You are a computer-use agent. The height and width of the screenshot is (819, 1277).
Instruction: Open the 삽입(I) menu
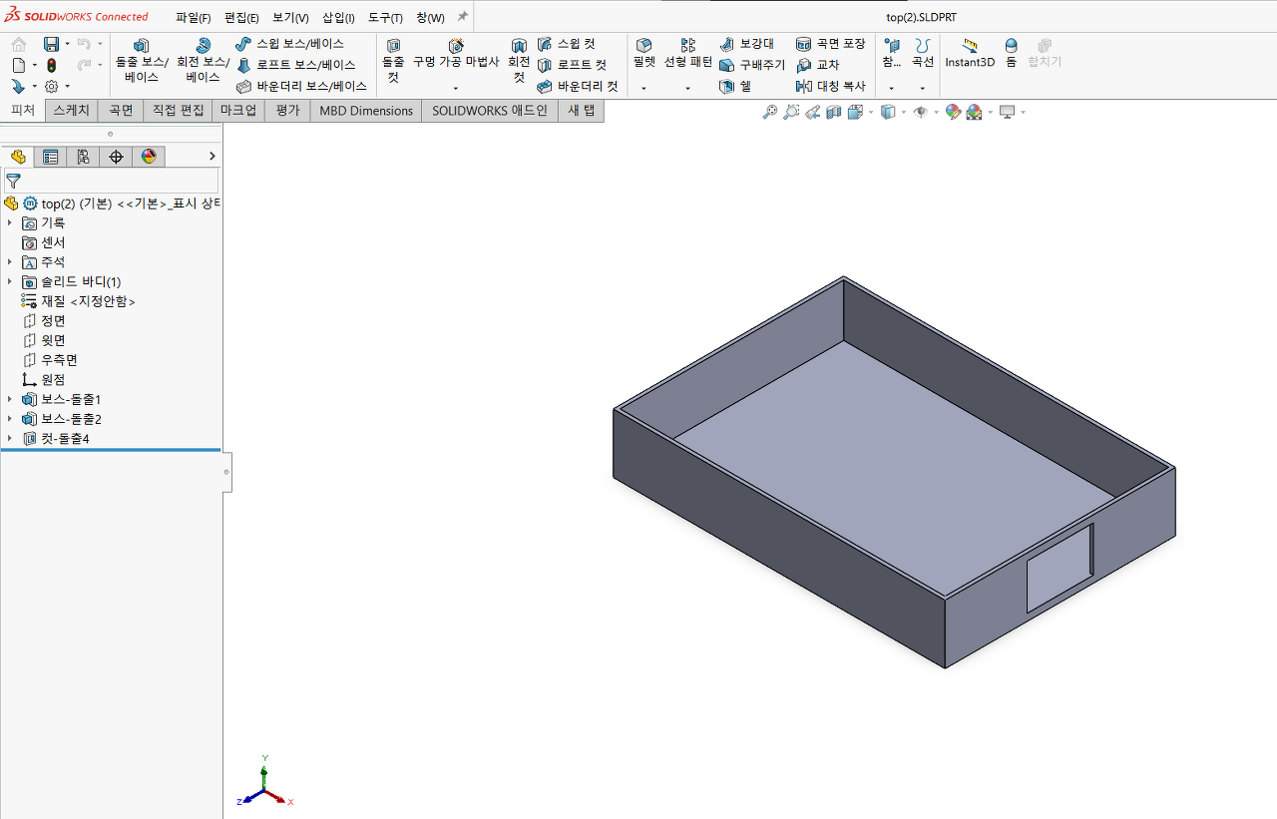pyautogui.click(x=338, y=18)
